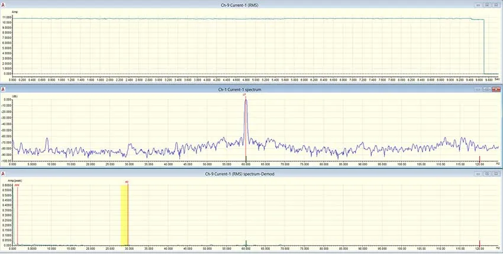
Task: Select the RPM marker line in Demod spectrum
Action: [x=17, y=215]
